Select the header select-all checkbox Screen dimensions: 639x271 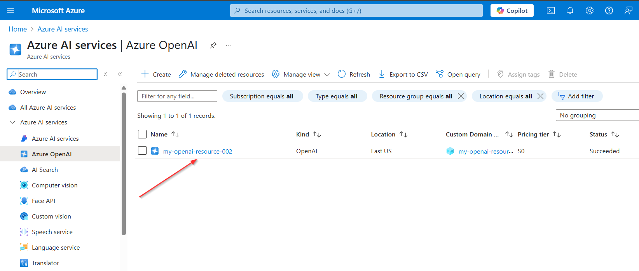142,134
